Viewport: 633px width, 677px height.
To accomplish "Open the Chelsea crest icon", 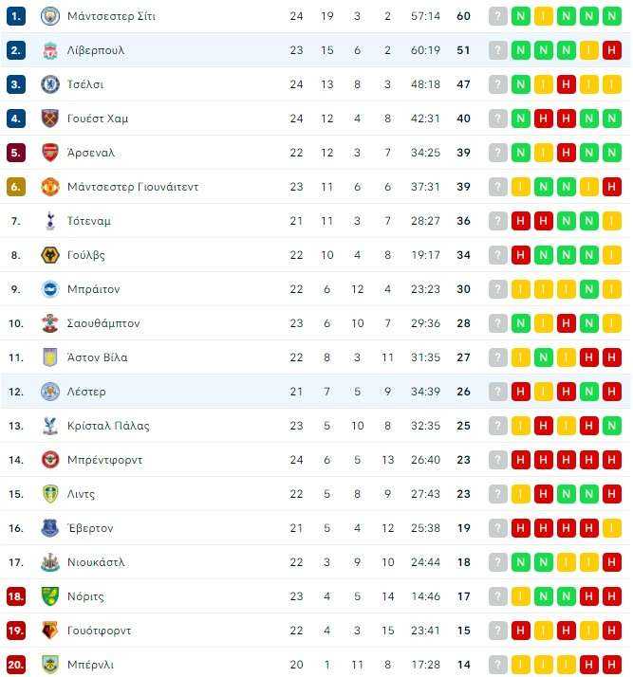I will pos(49,84).
